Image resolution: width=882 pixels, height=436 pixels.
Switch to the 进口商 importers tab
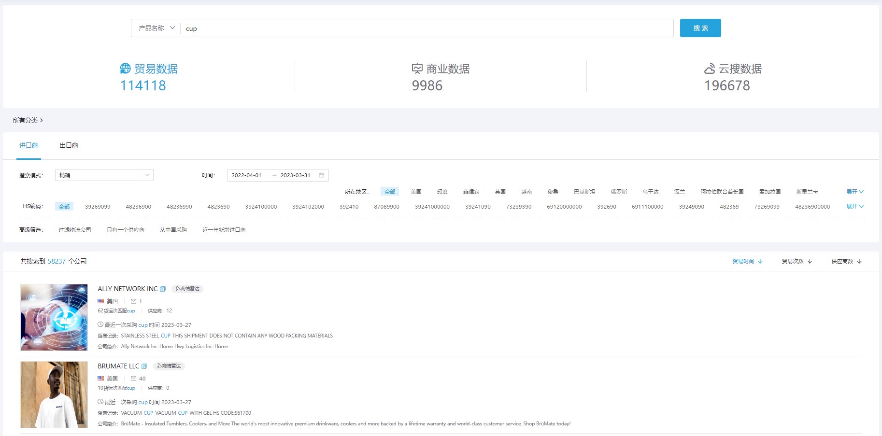click(x=28, y=145)
